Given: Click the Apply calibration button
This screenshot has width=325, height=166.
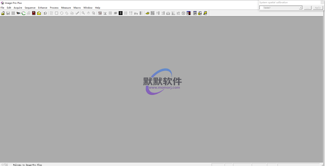Looking at the screenshot, I should pos(318,8).
